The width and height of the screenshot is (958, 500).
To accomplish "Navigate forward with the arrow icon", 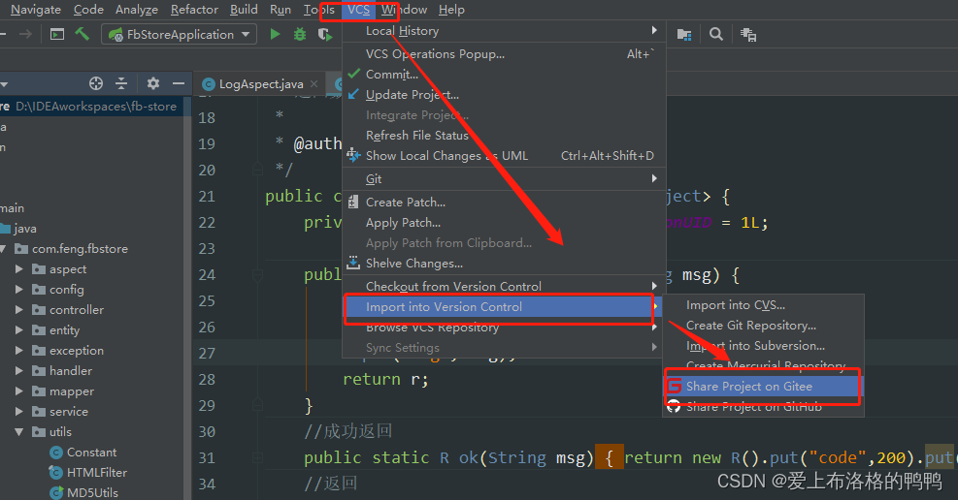I will tap(25, 34).
